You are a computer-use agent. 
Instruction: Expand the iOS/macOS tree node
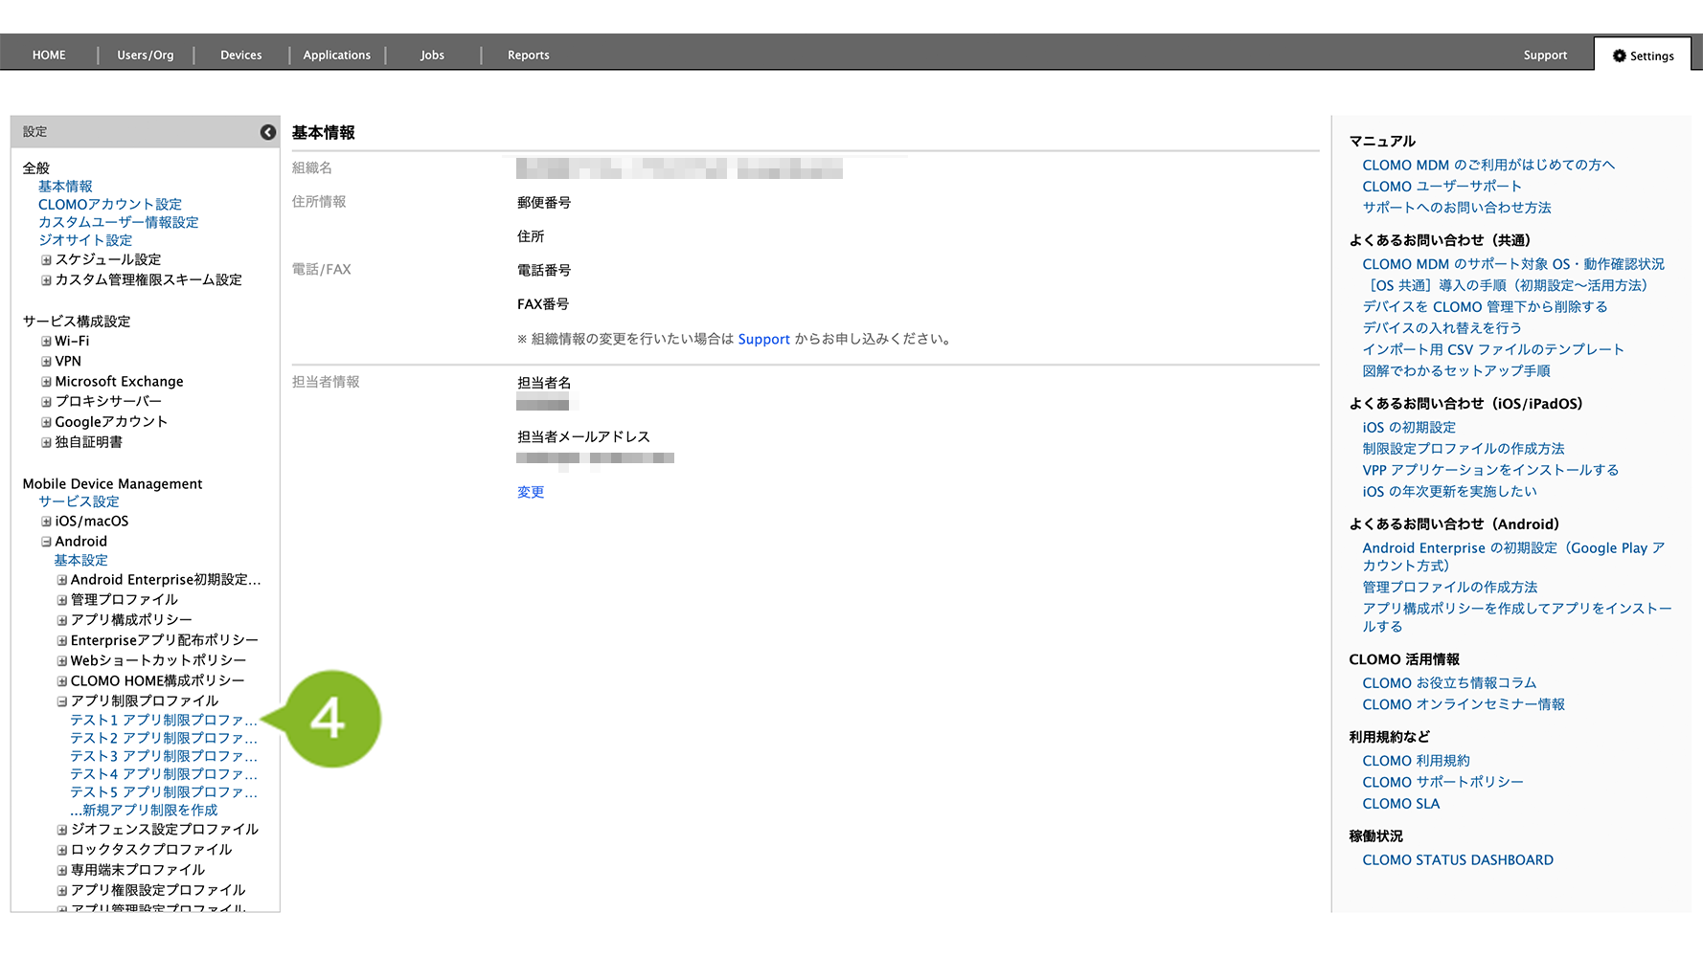tap(46, 522)
